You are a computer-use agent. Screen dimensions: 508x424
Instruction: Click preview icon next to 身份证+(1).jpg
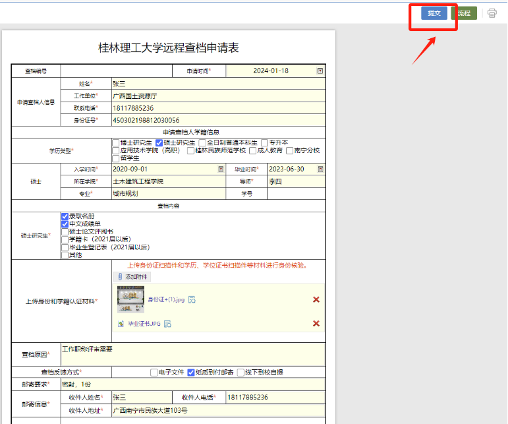coord(192,300)
